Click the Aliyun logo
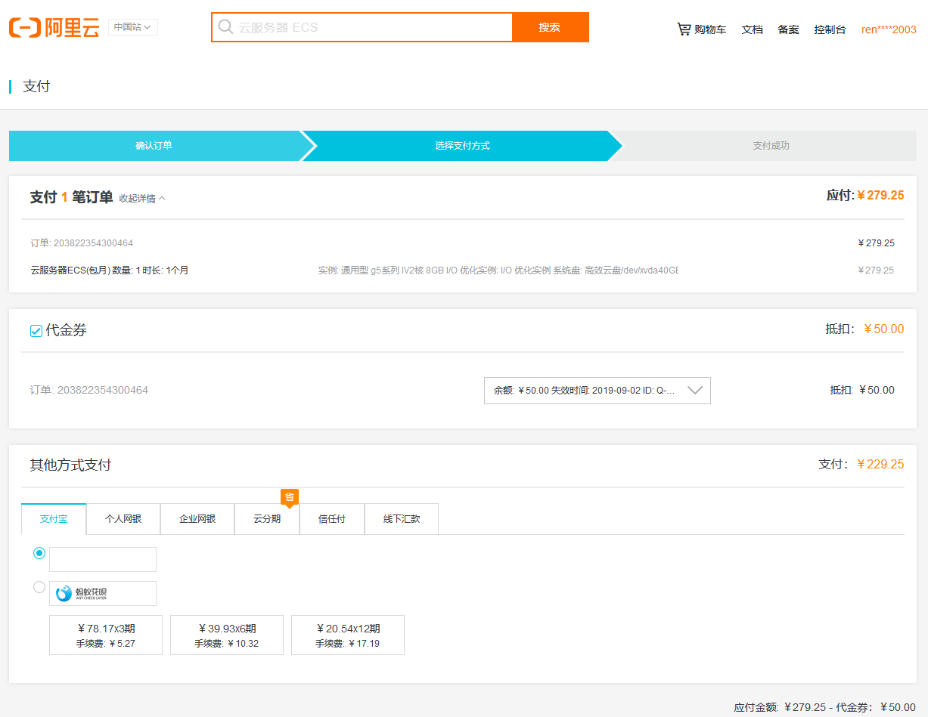This screenshot has width=928, height=717. click(x=54, y=28)
